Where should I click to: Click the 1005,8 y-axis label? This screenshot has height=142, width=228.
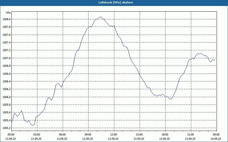(x=6, y=105)
